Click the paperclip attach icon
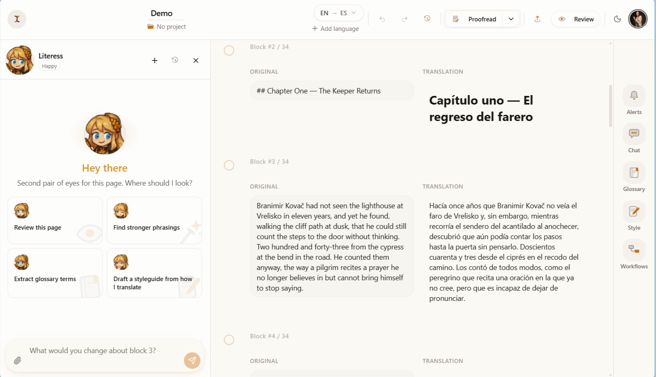 click(17, 361)
